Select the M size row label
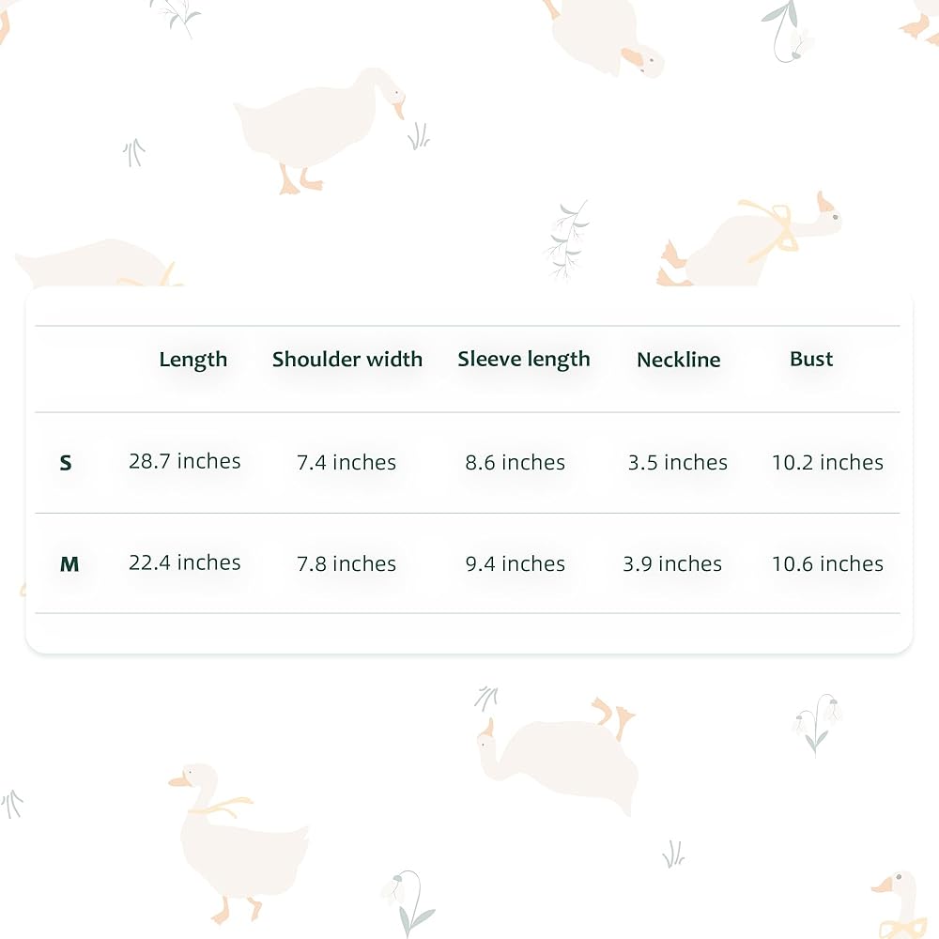The height and width of the screenshot is (939, 939). pyautogui.click(x=69, y=564)
